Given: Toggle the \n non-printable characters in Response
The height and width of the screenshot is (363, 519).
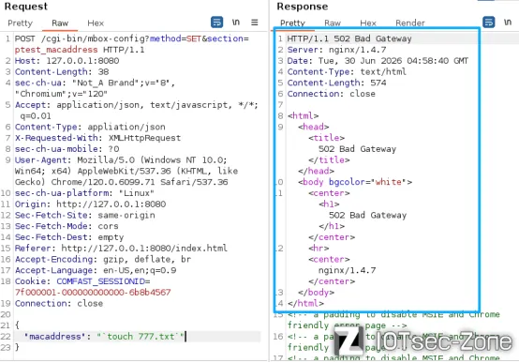Looking at the screenshot, I should tap(508, 23).
